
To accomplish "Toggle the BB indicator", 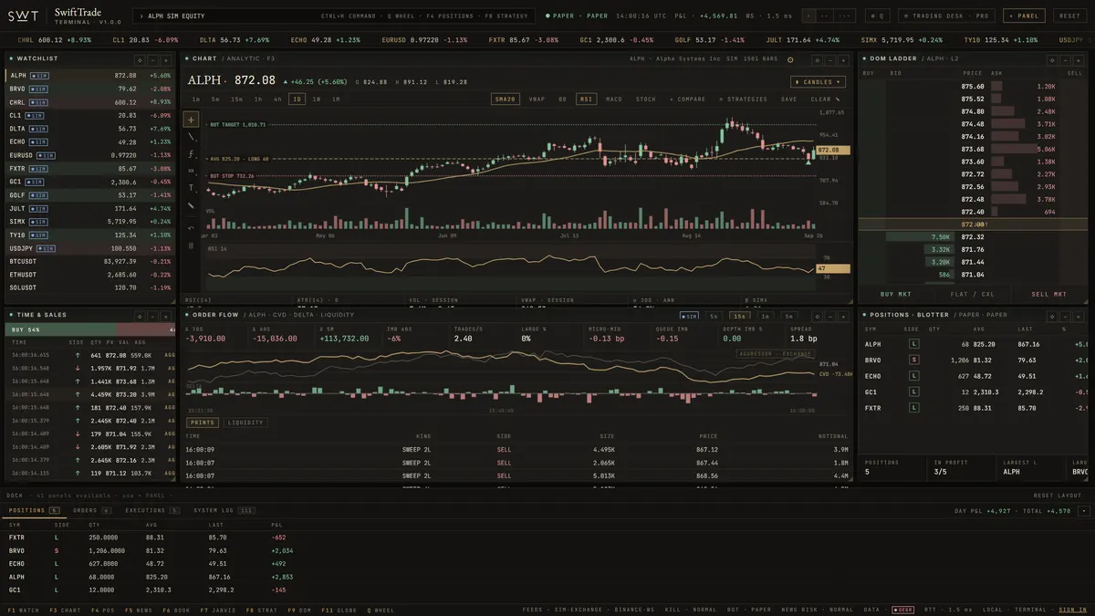I will tap(562, 99).
